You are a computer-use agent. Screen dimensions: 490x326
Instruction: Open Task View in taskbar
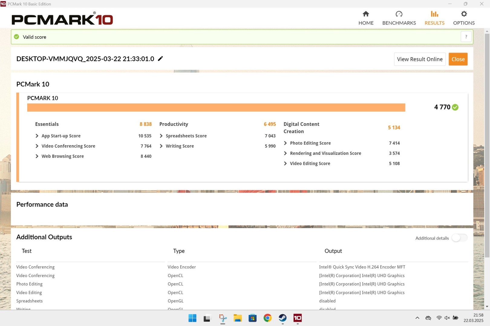[207, 318]
